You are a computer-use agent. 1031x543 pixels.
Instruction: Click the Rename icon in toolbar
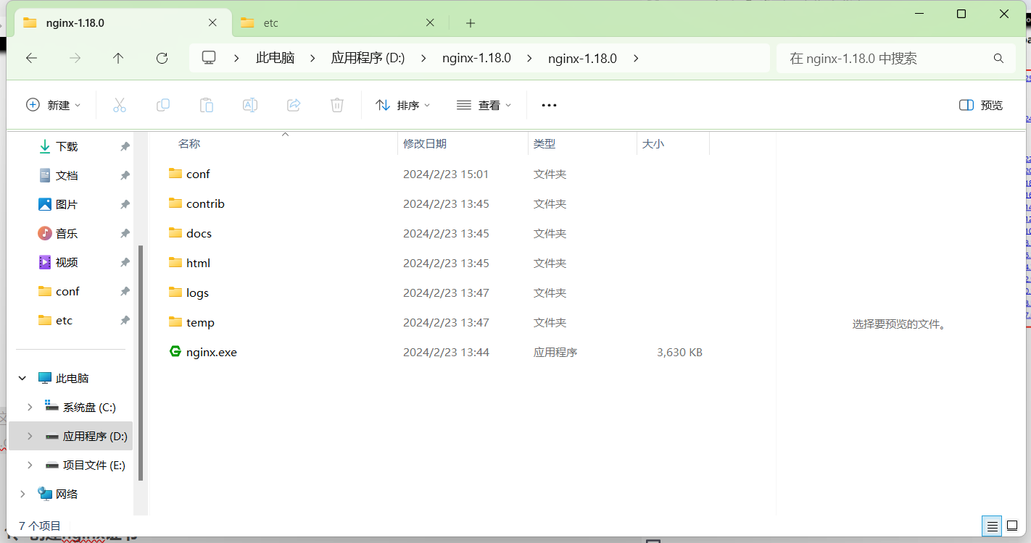tap(250, 105)
